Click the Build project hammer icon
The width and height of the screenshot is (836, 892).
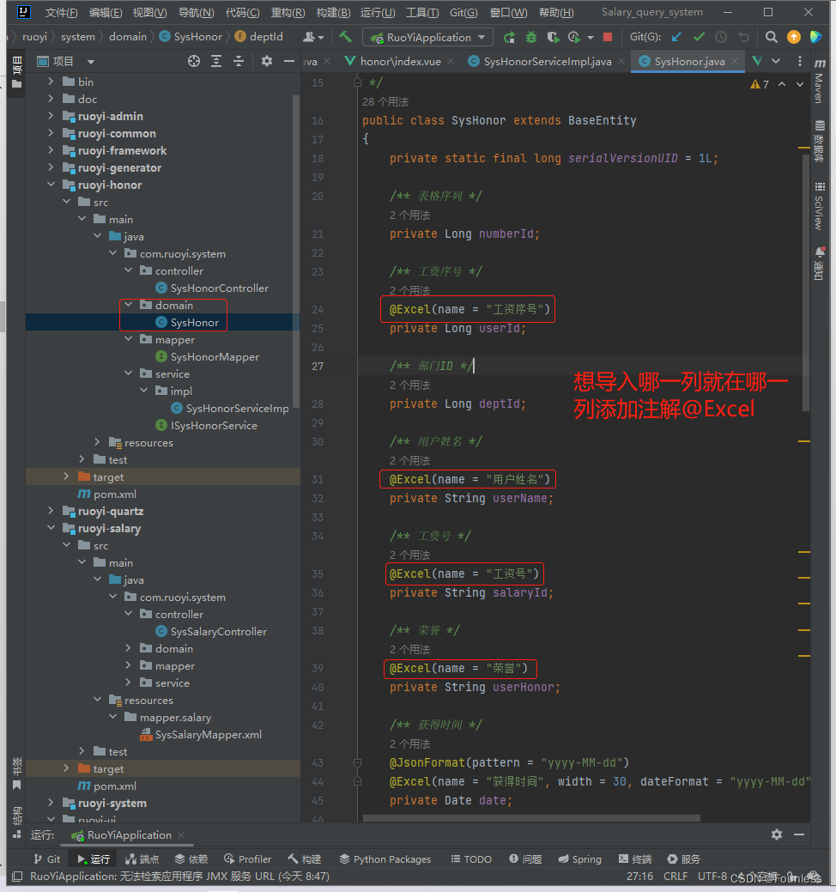pyautogui.click(x=345, y=37)
